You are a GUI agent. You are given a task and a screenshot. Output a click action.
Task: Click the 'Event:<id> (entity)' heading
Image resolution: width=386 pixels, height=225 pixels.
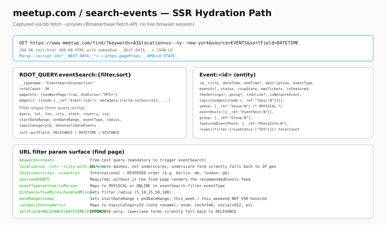tap(227, 75)
